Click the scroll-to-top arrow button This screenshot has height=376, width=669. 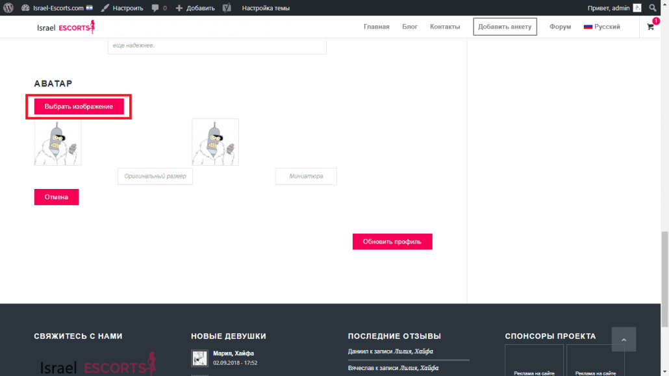pyautogui.click(x=624, y=339)
